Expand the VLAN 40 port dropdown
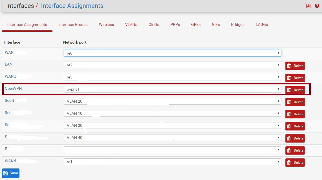Image resolution: width=322 pixels, height=180 pixels. pos(173,138)
